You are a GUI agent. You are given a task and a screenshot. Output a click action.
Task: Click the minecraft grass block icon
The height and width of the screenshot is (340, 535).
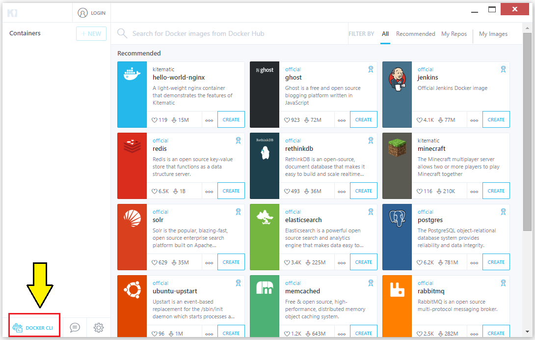click(x=397, y=148)
